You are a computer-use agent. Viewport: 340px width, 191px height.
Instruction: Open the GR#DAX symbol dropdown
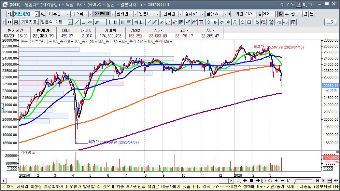tap(37, 14)
